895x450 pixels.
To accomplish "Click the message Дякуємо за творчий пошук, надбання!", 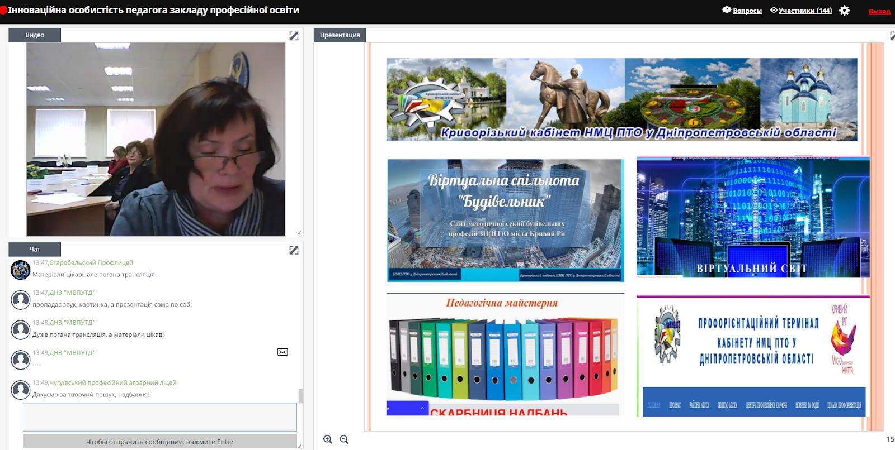I will [x=91, y=394].
